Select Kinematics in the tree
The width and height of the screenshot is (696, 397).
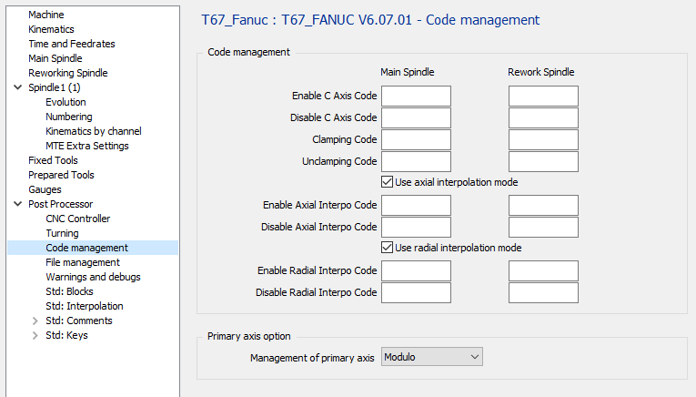tap(51, 29)
